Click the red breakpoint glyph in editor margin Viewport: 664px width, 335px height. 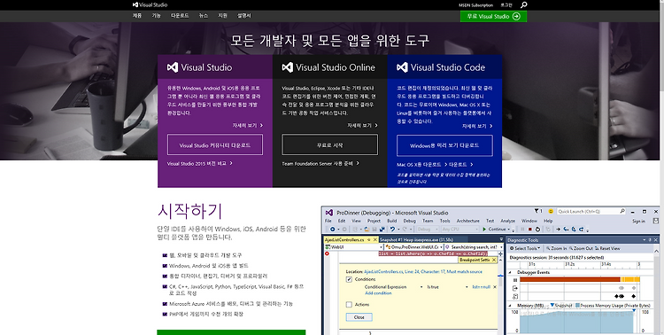[x=327, y=253]
